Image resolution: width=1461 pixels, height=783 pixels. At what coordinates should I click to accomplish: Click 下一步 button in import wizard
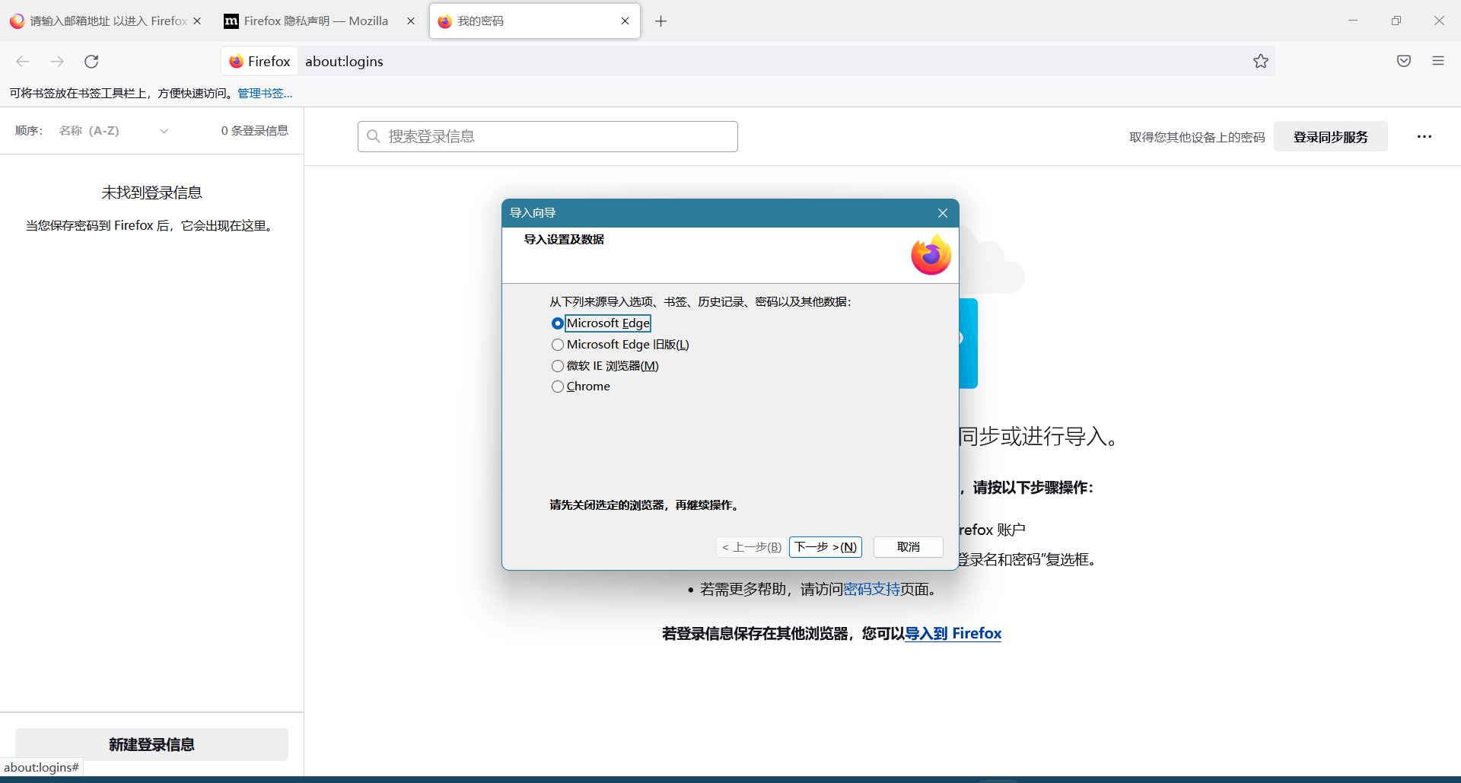click(826, 547)
